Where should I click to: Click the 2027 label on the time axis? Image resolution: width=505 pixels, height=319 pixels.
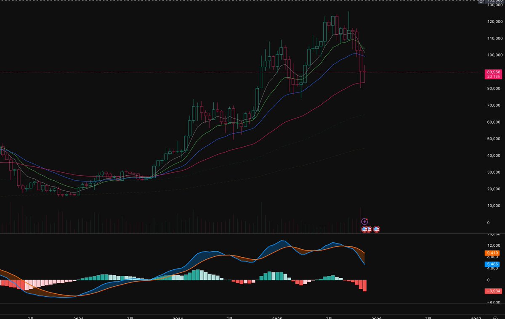[x=476, y=318]
